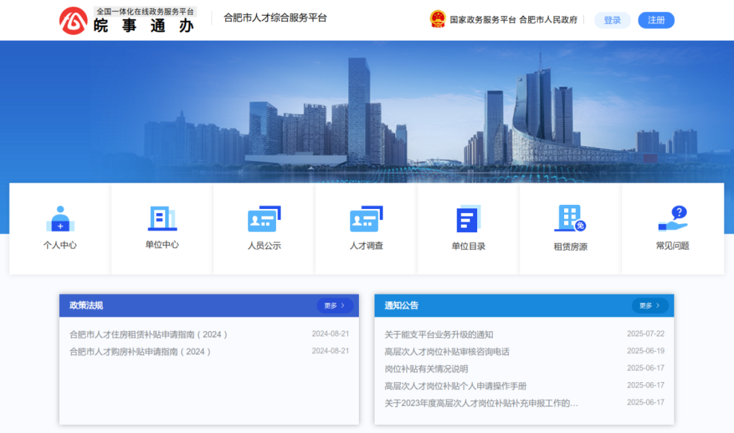Image resolution: width=734 pixels, height=433 pixels.
Task: Click the 注册 button
Action: point(656,20)
